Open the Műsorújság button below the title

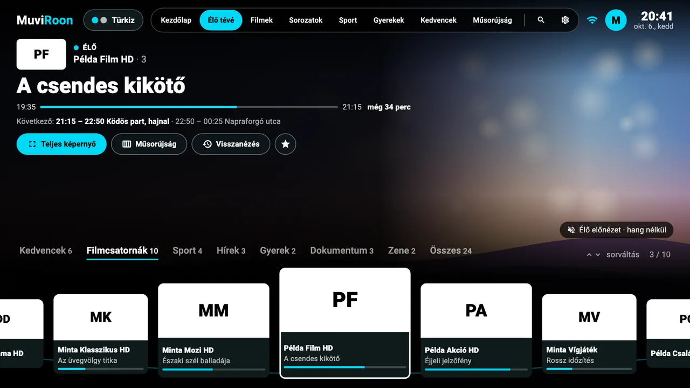pyautogui.click(x=149, y=144)
